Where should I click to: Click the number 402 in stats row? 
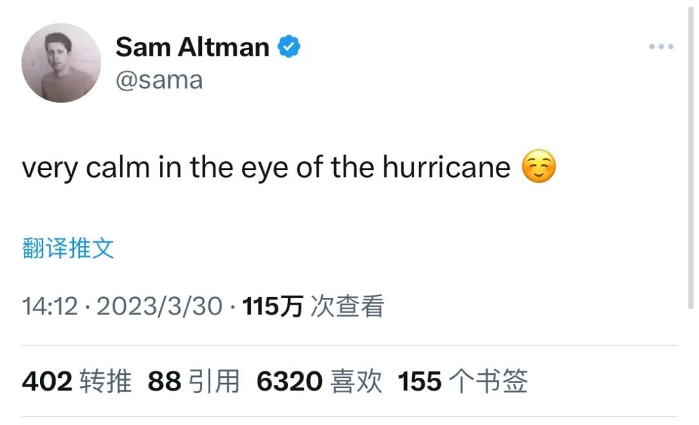(x=47, y=382)
